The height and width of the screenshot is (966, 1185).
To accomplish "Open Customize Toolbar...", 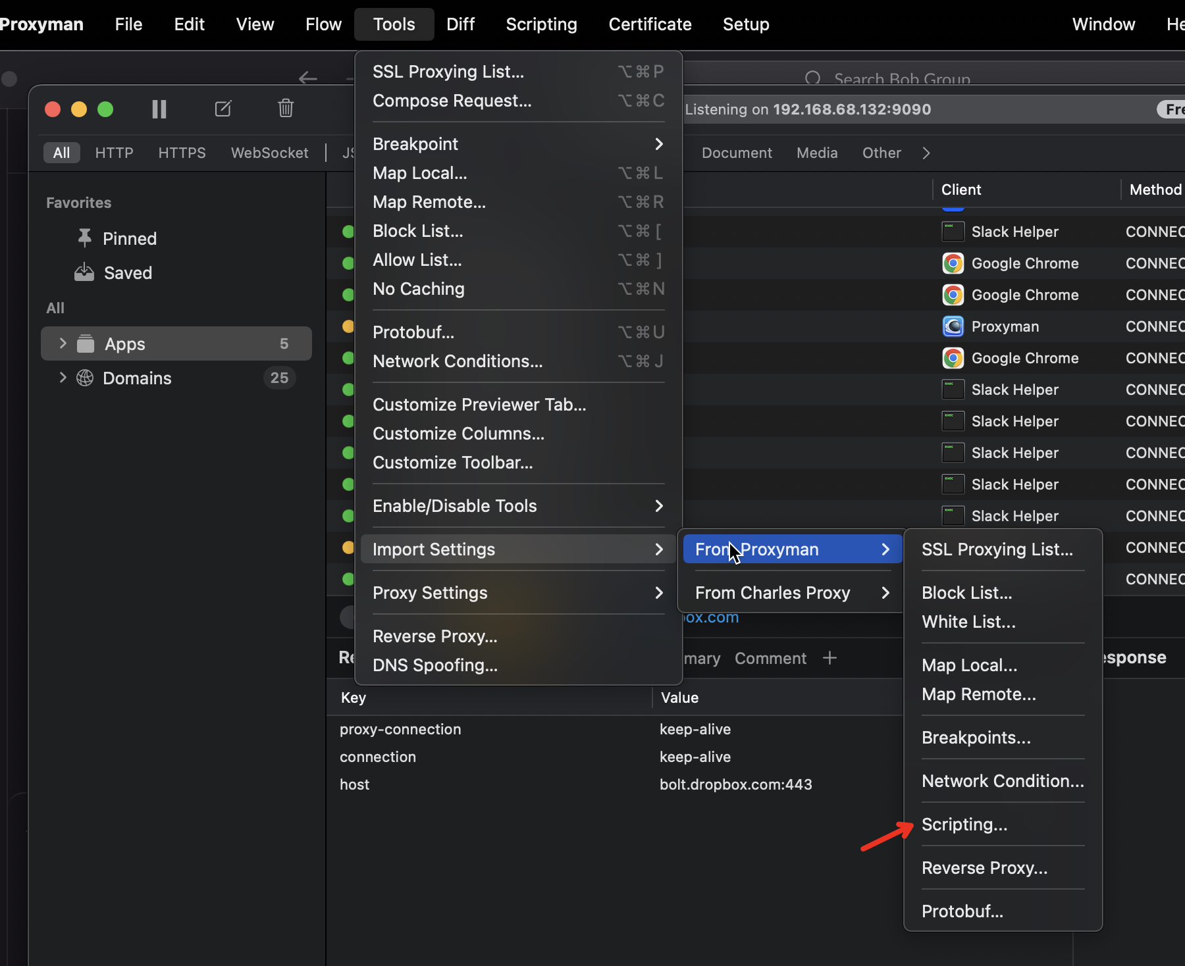I will pyautogui.click(x=518, y=463).
